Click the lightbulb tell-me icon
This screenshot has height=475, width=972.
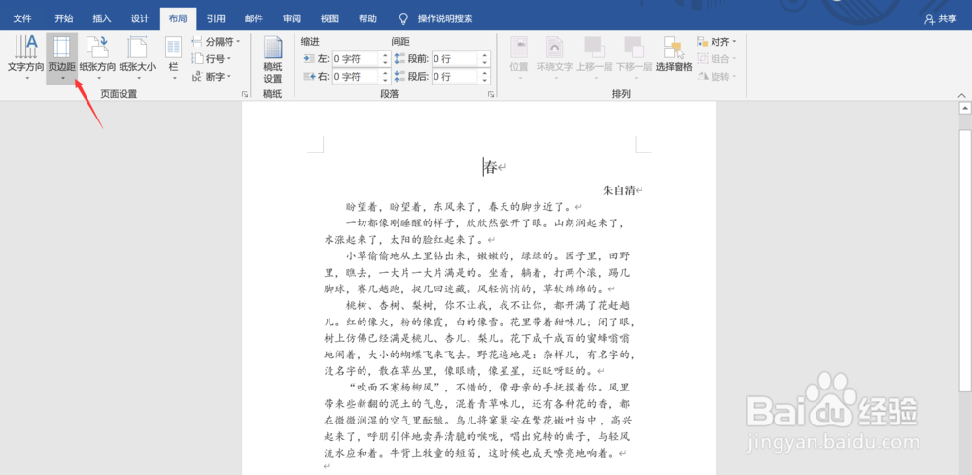pos(403,18)
